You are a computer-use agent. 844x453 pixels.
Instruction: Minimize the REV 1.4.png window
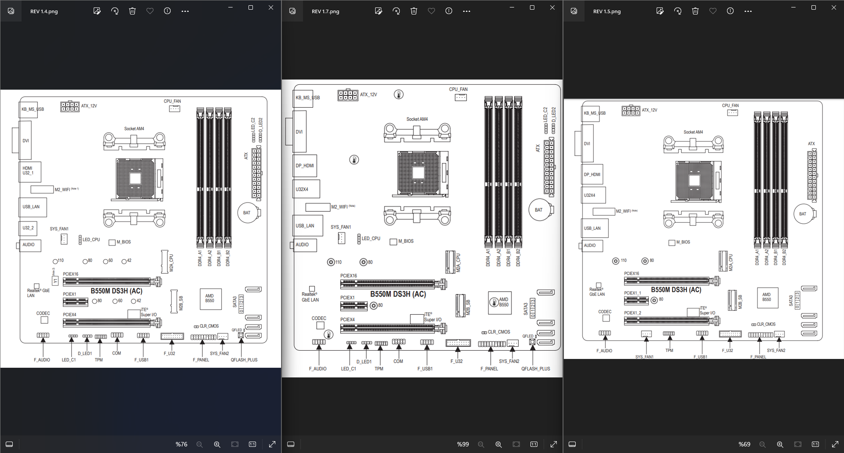230,7
